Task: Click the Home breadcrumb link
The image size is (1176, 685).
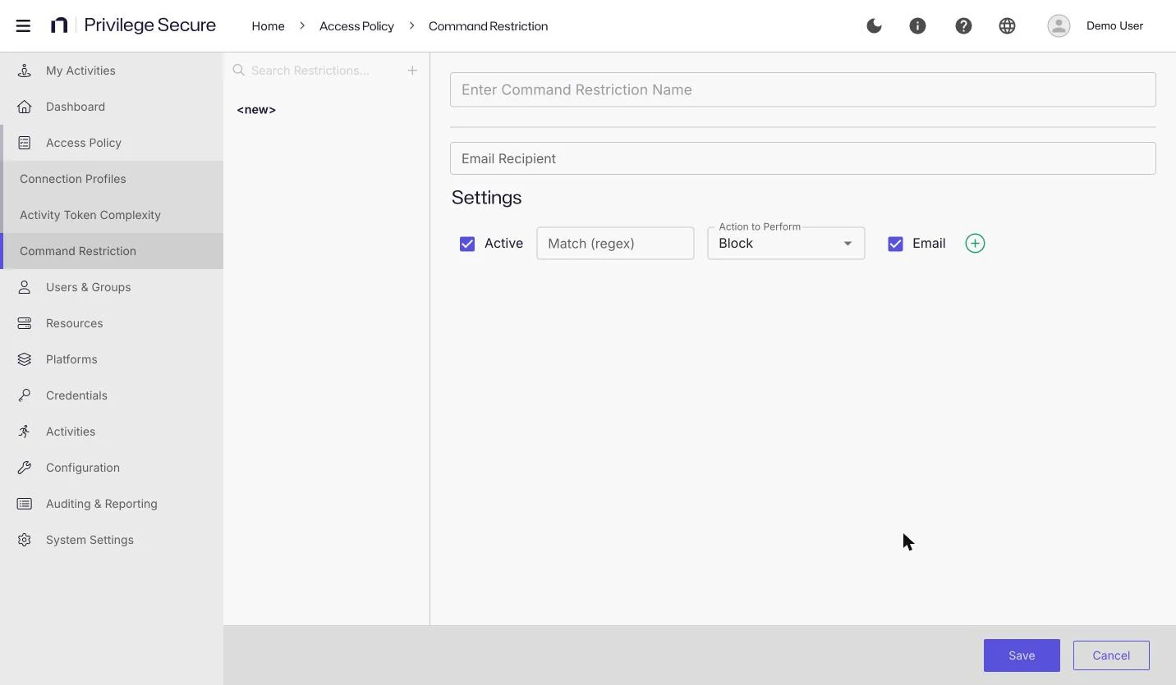Action: (268, 26)
